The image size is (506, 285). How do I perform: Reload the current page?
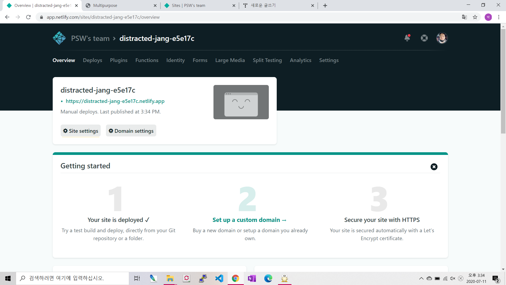coord(28,17)
